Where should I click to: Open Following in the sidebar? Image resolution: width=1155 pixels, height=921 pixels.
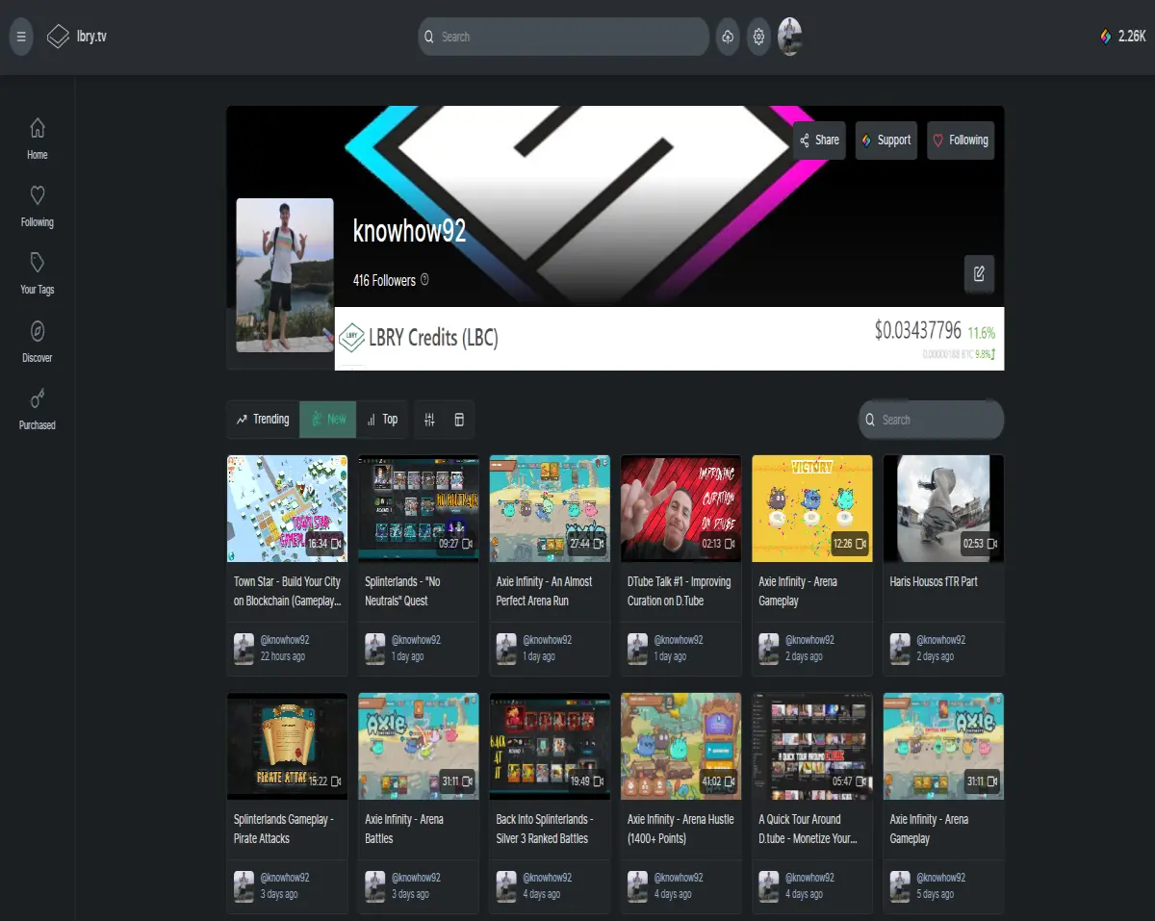coord(38,206)
